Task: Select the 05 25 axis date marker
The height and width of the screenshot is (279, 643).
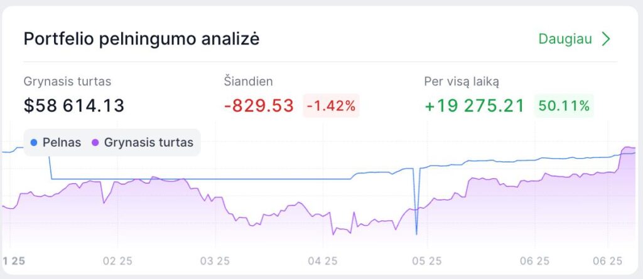Action: point(427,260)
